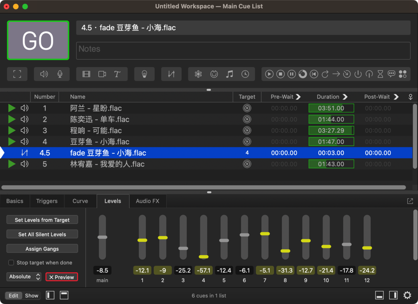The width and height of the screenshot is (418, 304).
Task: Add a Text cue from the toolbar
Action: (117, 74)
